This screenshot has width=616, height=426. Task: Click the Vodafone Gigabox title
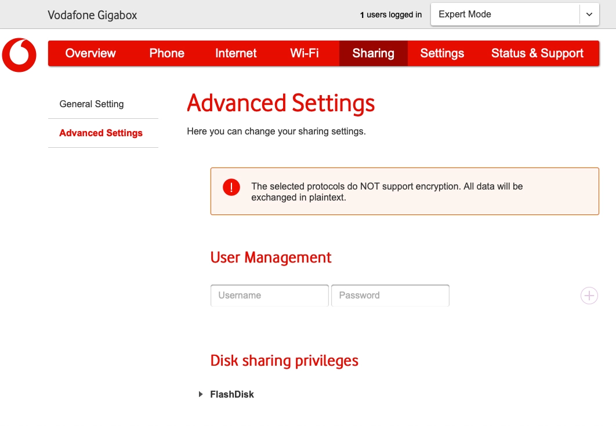coord(92,14)
